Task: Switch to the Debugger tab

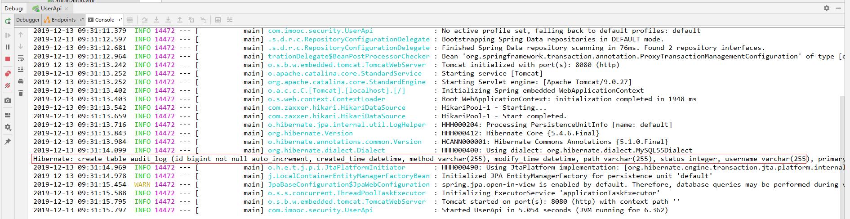Action: click(x=28, y=20)
